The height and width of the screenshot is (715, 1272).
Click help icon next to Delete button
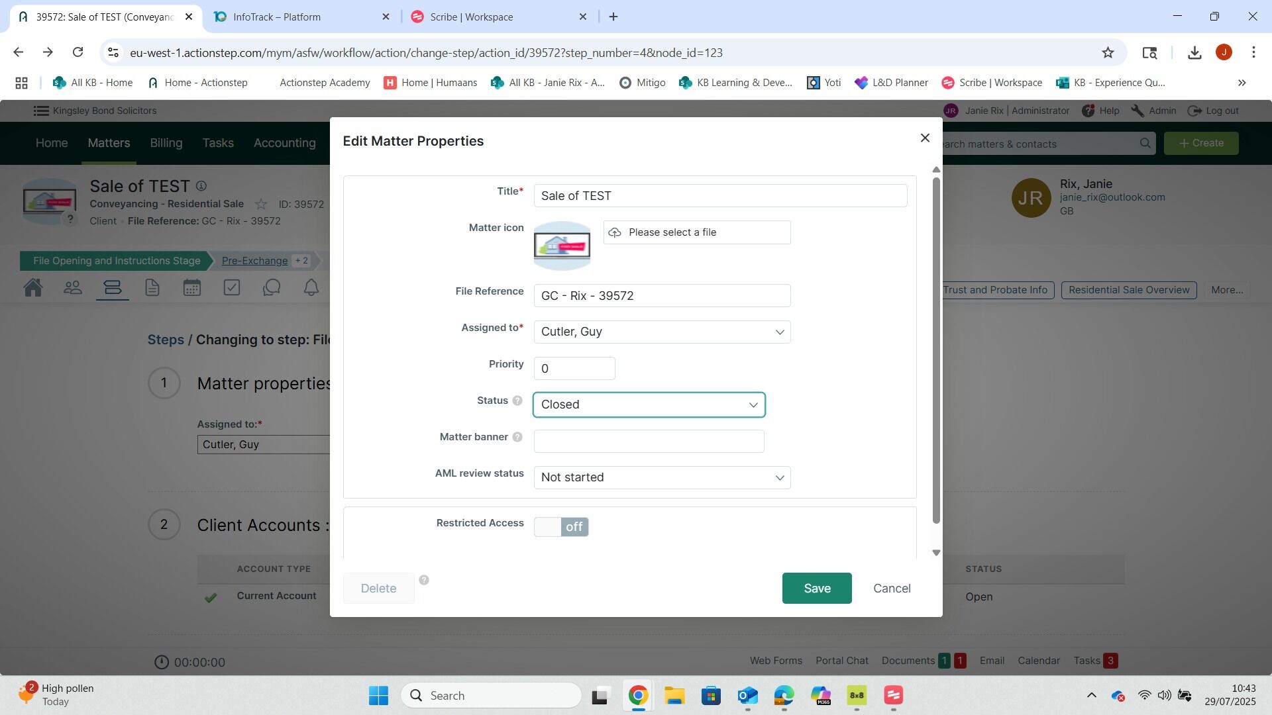point(424,580)
